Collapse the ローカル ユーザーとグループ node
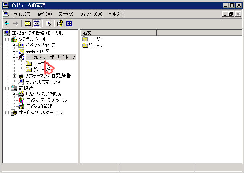The width and height of the screenshot is (244, 173). [x=14, y=58]
